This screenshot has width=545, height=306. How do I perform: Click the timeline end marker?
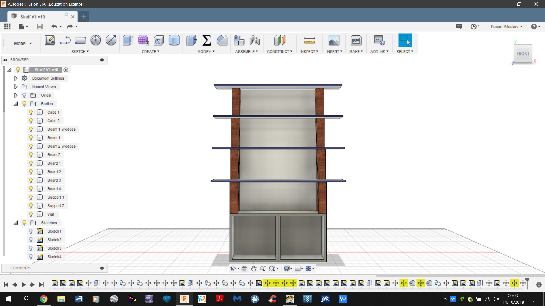(527, 283)
